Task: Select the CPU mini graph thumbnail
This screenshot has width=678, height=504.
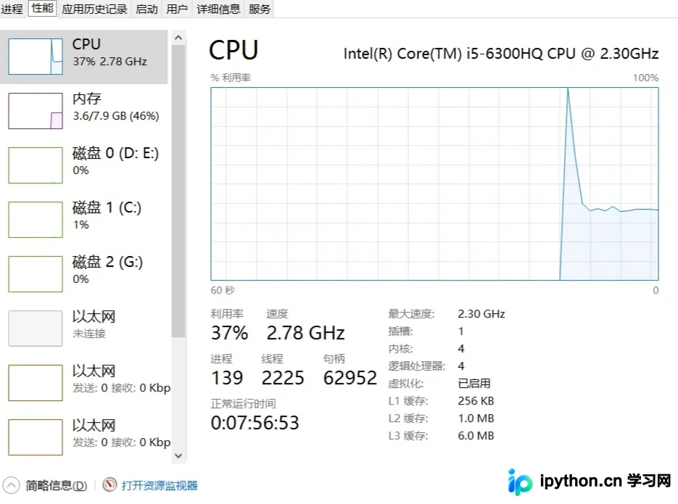Action: click(x=36, y=57)
